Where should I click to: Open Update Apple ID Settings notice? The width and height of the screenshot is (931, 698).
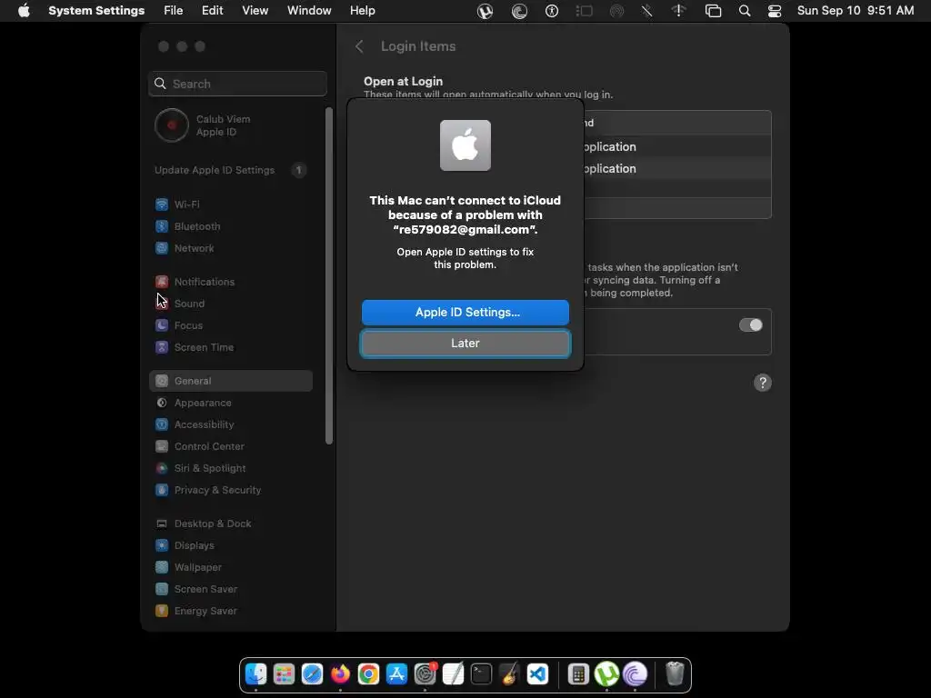click(230, 170)
